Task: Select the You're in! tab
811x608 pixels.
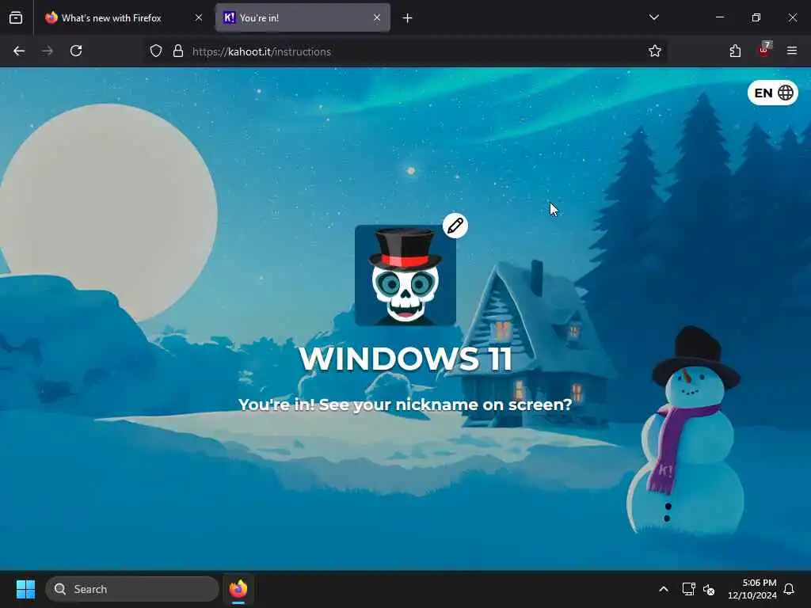Action: (303, 18)
